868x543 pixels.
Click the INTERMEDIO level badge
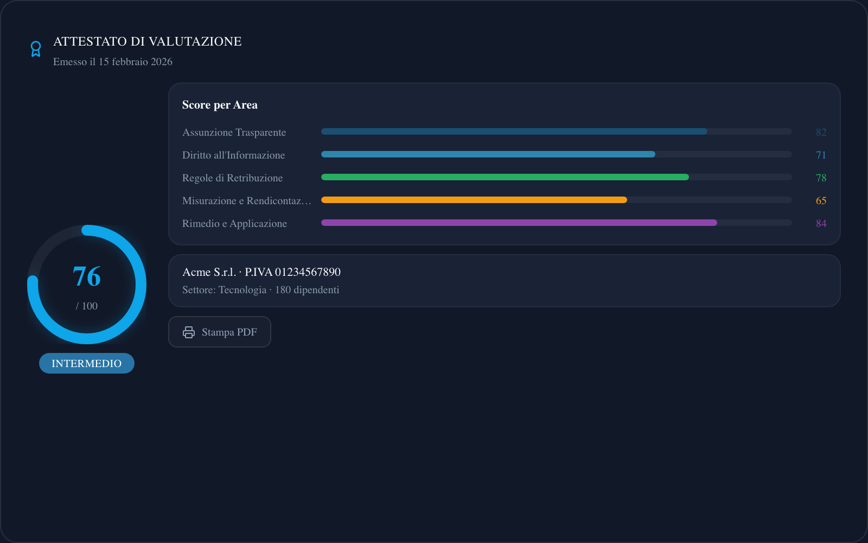(87, 363)
